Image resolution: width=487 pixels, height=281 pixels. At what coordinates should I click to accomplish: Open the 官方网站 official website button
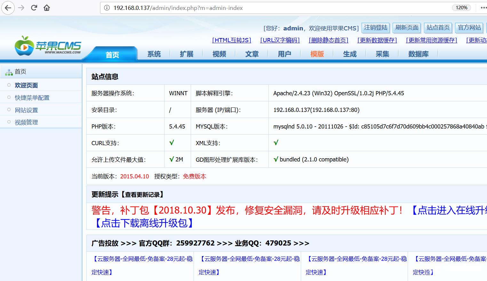click(x=469, y=28)
